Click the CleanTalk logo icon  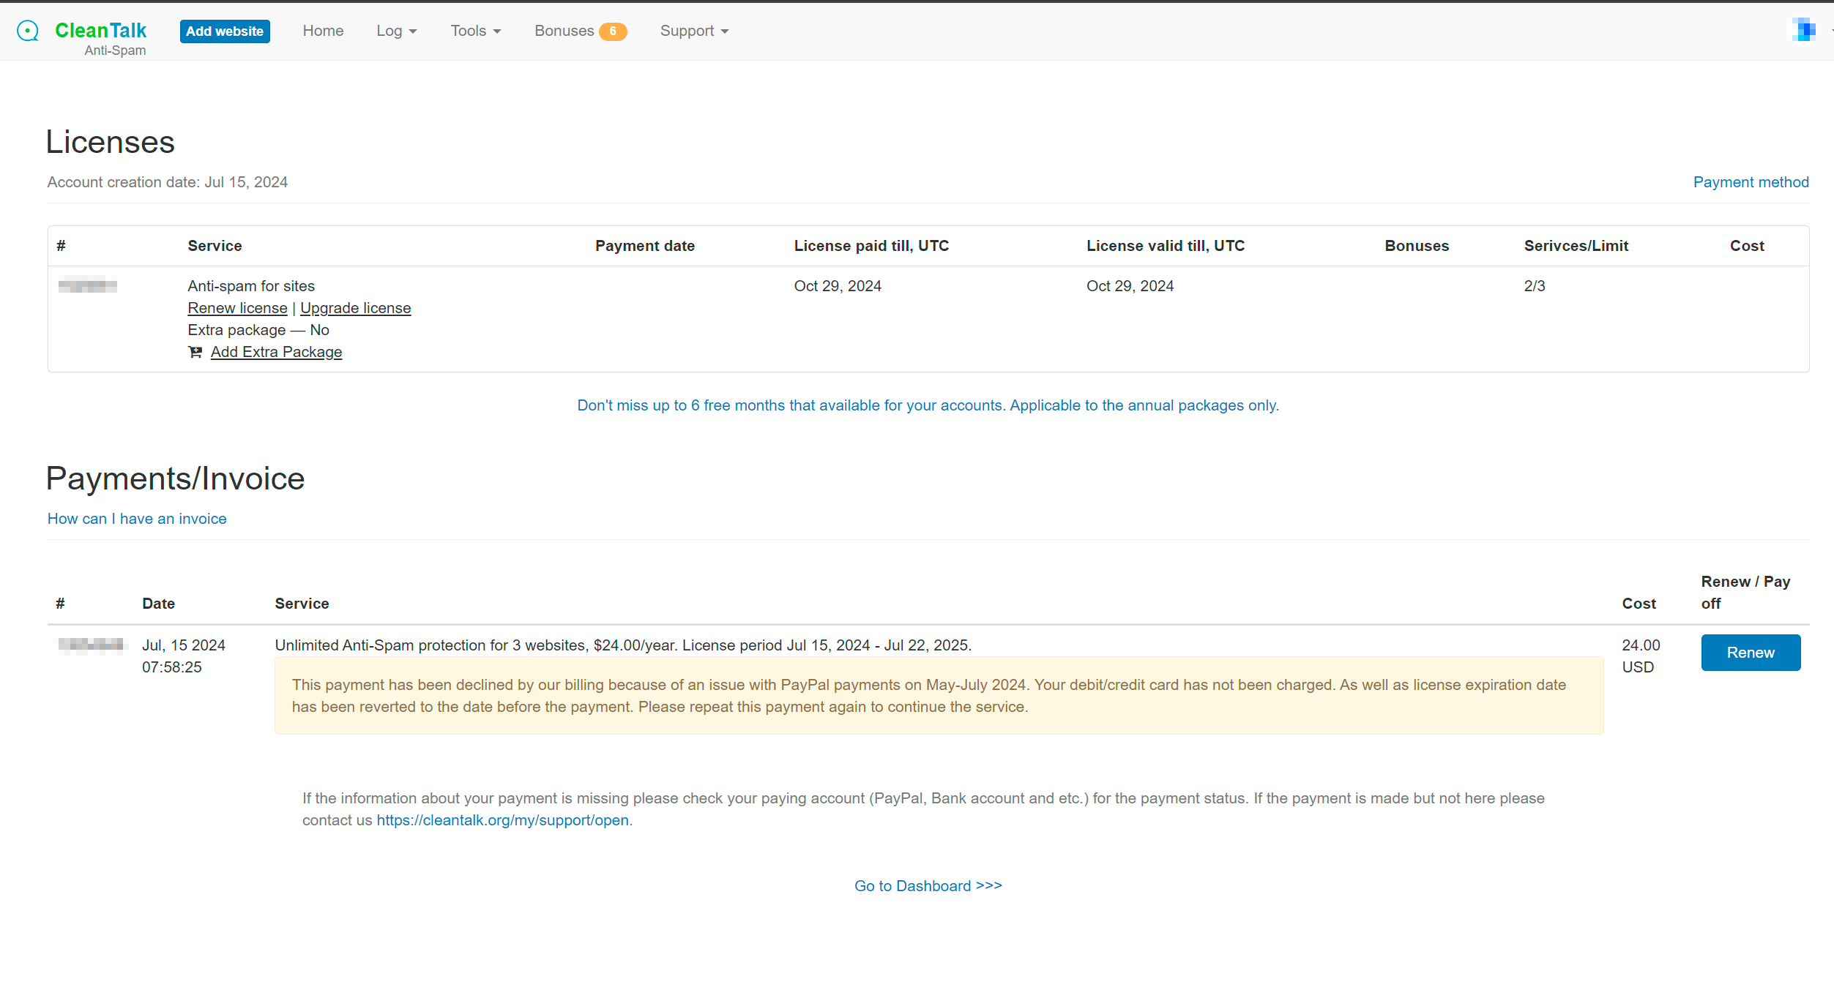[28, 31]
